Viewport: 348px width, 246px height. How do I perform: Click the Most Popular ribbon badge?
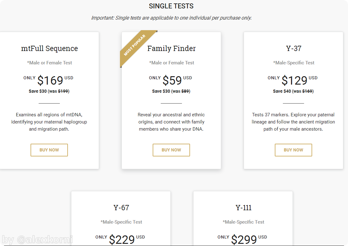tap(135, 45)
